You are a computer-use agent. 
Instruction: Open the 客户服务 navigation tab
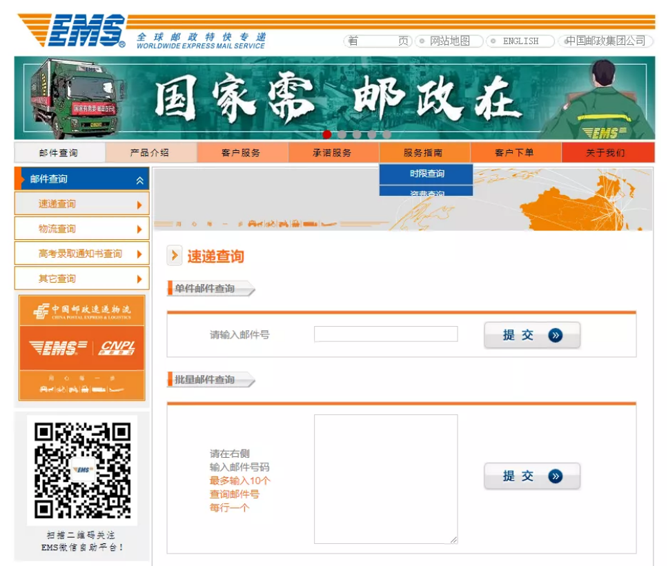(242, 152)
